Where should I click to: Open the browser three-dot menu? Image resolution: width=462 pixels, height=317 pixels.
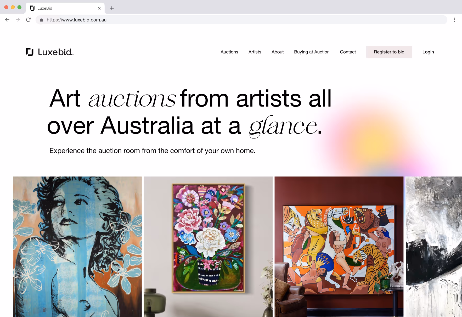tap(455, 20)
